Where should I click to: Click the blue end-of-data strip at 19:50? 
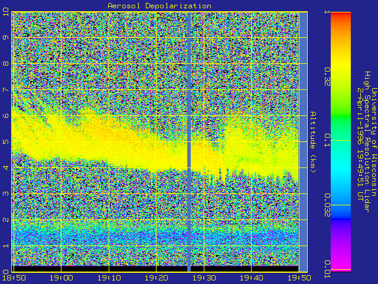[303, 142]
